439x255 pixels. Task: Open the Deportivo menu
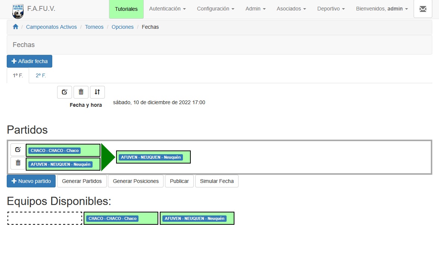[x=330, y=9]
